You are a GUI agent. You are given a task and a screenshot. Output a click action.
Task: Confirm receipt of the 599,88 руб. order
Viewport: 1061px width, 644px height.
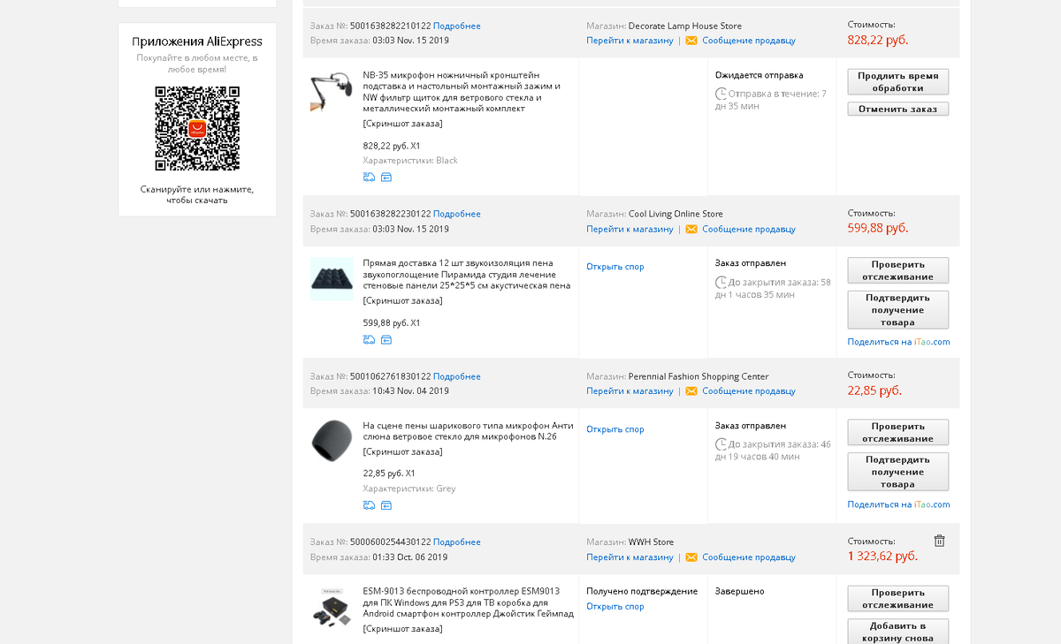tap(897, 310)
